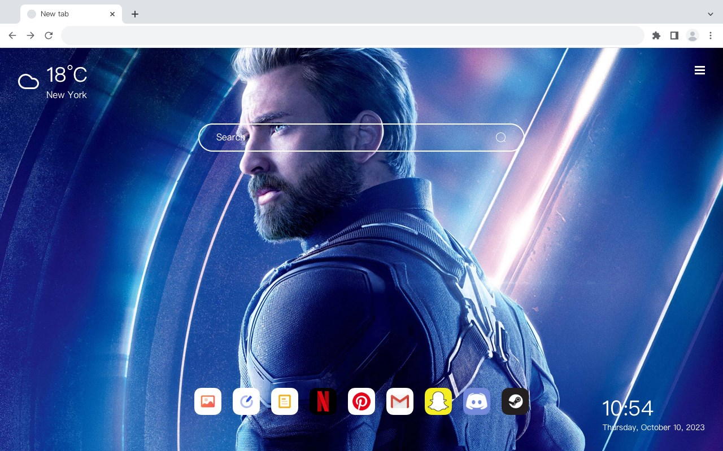The image size is (723, 451).
Task: Launch the Pinterest shortcut
Action: [x=361, y=401]
